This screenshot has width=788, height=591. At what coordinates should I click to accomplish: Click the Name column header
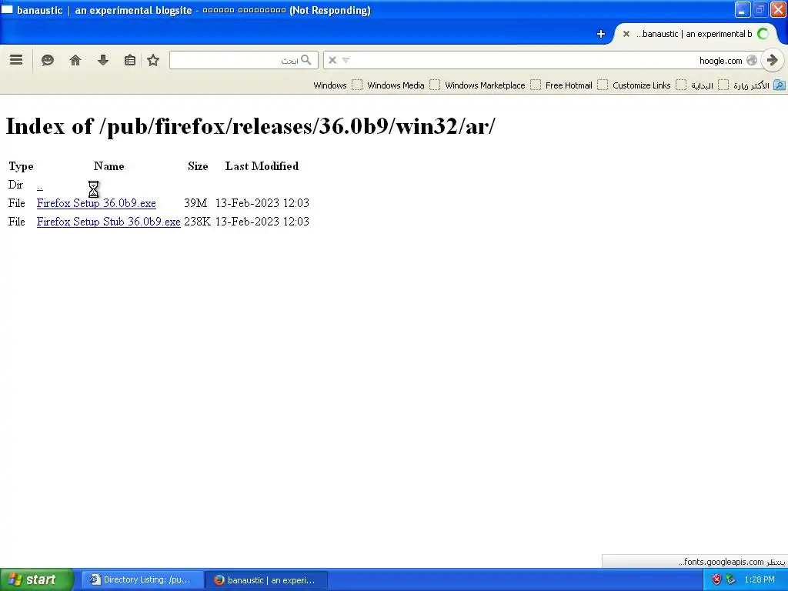pos(109,166)
